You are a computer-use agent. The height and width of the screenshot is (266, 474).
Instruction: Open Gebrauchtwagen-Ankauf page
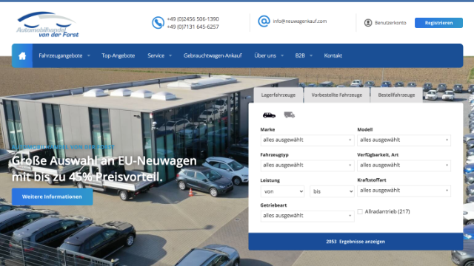[x=213, y=56]
